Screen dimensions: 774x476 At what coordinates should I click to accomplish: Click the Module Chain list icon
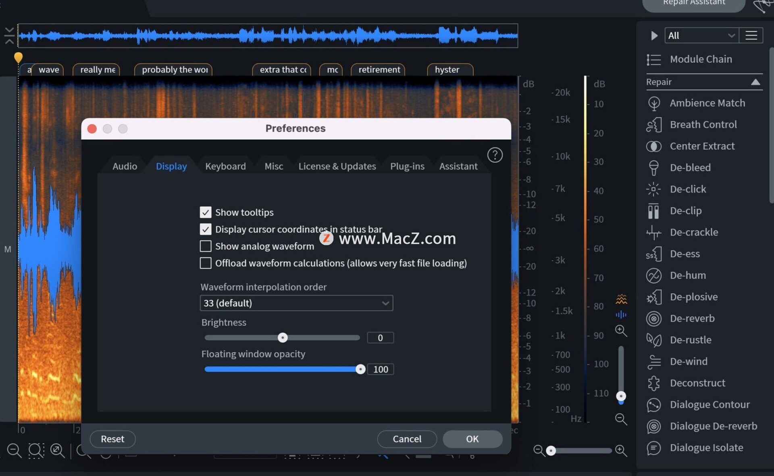point(653,60)
